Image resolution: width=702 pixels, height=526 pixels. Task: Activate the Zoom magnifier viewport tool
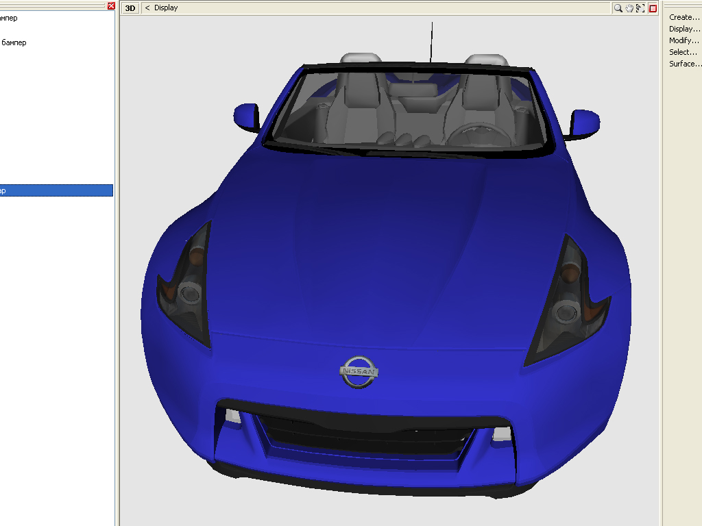(618, 8)
